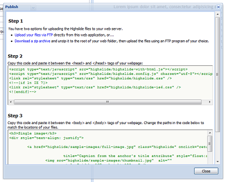Click Step 2 code box left scroll arrow
Image resolution: width=226 pixels, height=182 pixels.
point(11,102)
